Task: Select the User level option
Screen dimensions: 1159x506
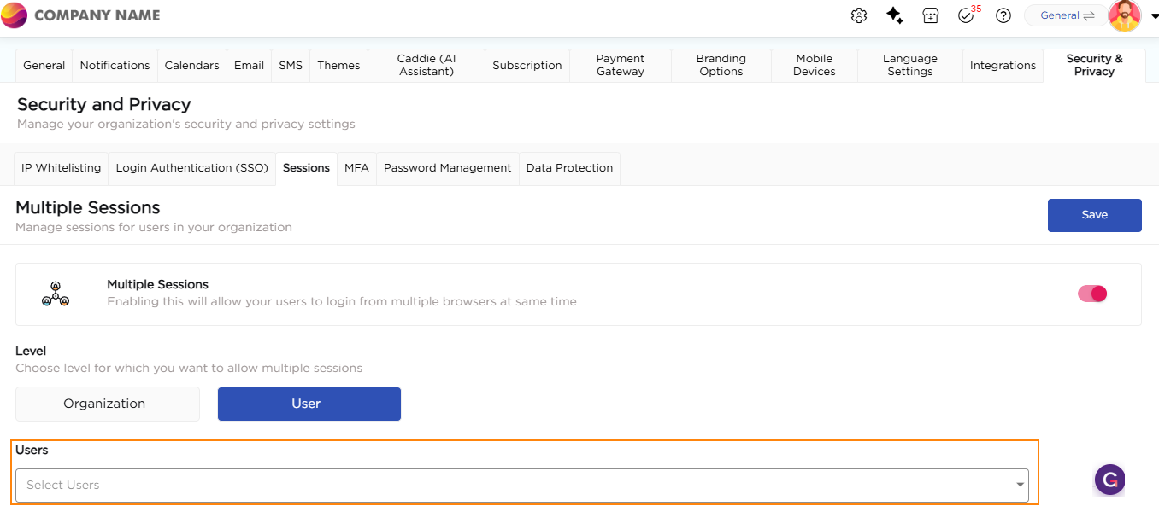Action: 309,404
